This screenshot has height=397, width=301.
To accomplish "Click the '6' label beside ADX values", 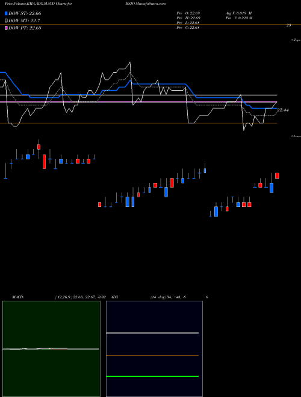I will 207,297.
